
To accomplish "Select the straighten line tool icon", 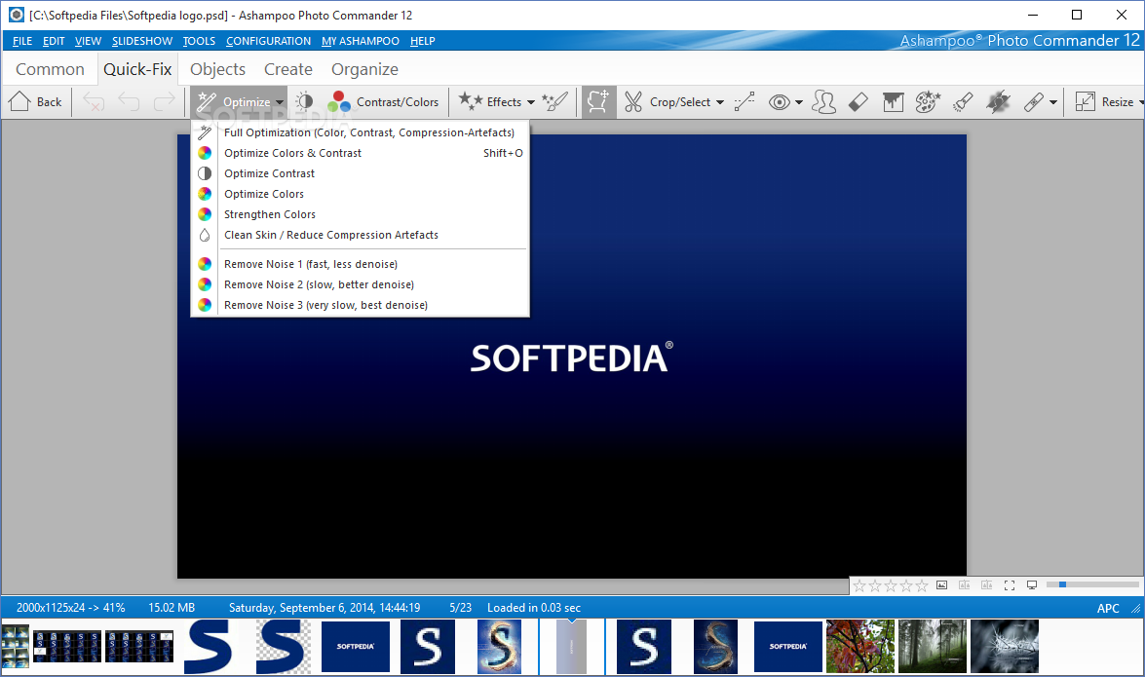I will tap(744, 101).
